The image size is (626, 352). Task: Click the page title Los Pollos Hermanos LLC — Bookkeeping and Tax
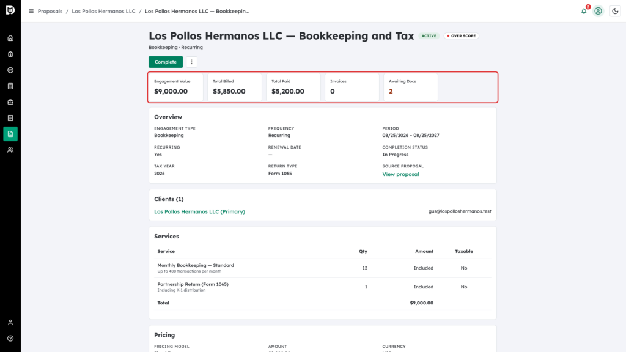click(x=281, y=36)
